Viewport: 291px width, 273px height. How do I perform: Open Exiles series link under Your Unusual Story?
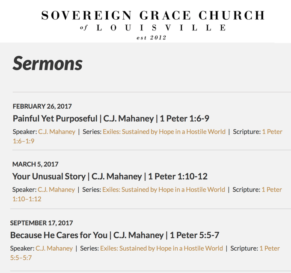(163, 189)
